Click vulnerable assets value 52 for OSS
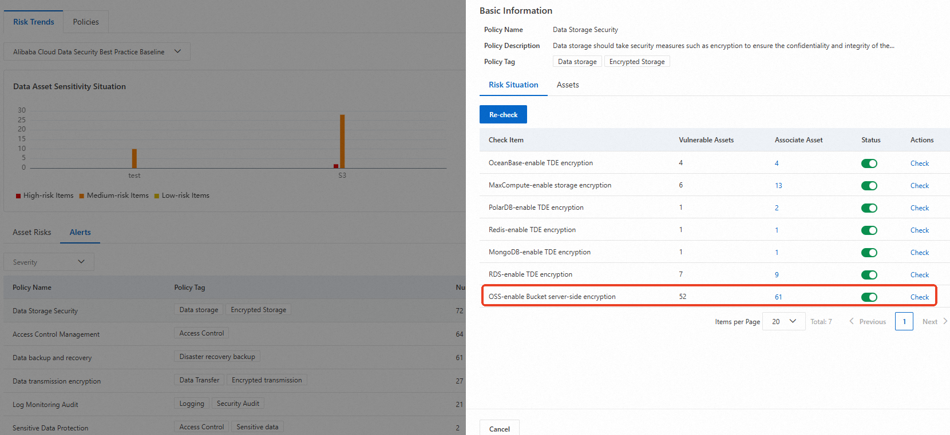 682,297
